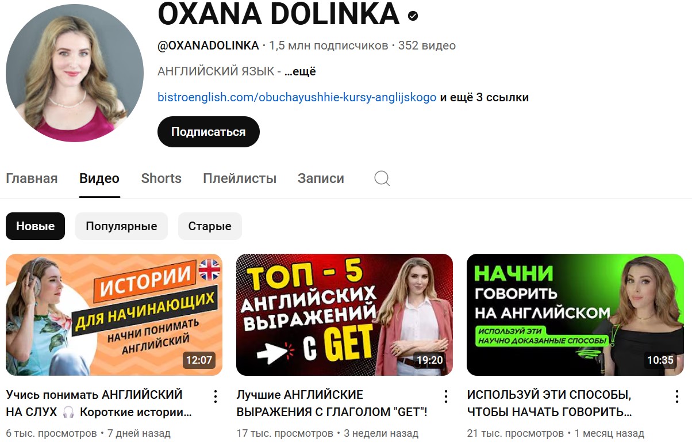
Task: Click the verified checkmark badge next to the channel name
Action: coord(413,16)
